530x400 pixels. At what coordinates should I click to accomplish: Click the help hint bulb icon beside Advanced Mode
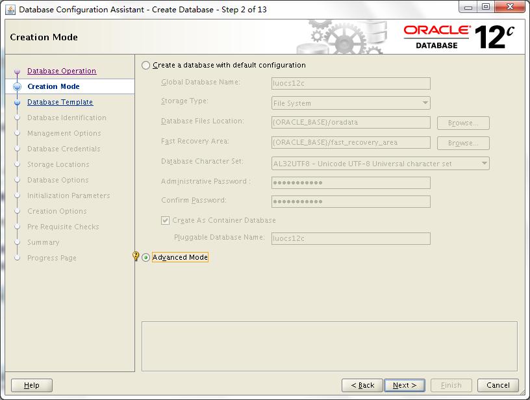coord(136,256)
